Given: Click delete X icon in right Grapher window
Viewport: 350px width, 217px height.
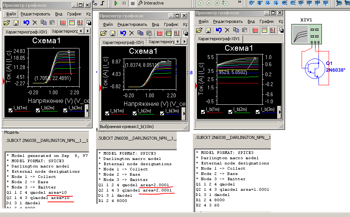Looking at the screenshot, I should [x=227, y=30].
